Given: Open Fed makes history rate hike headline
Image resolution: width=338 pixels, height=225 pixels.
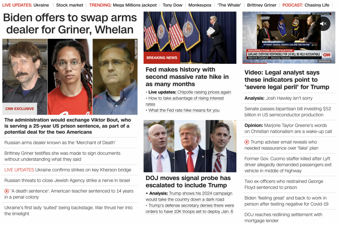Looking at the screenshot, I should click(187, 77).
